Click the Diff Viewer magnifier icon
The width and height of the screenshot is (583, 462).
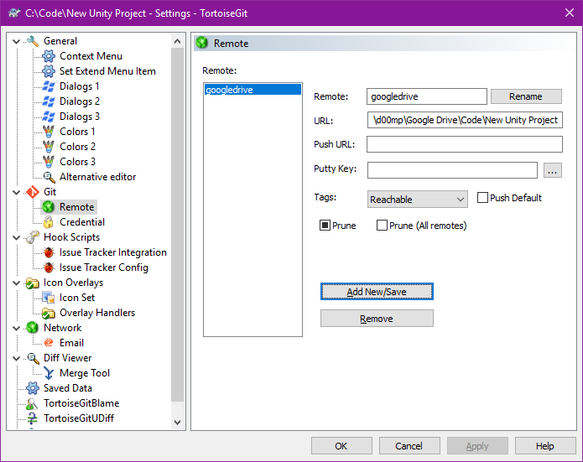[33, 358]
